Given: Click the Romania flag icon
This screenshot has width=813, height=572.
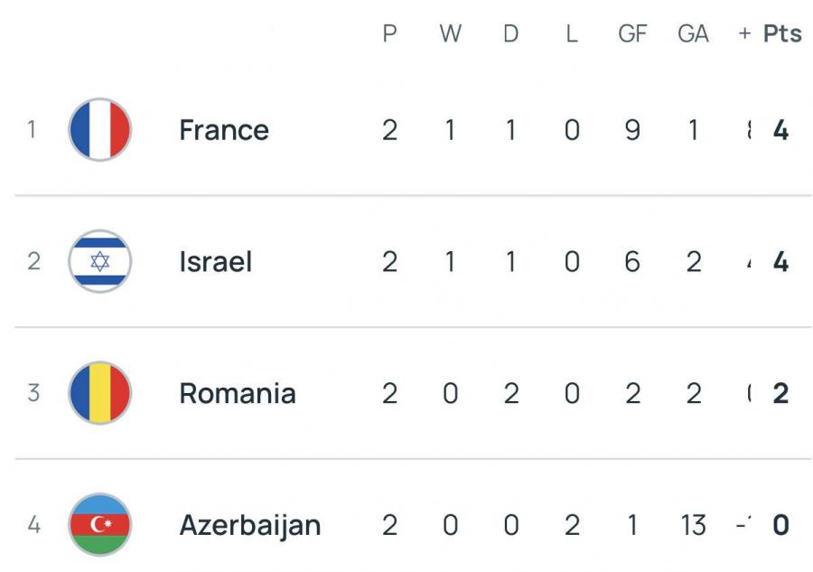Looking at the screenshot, I should click(100, 394).
